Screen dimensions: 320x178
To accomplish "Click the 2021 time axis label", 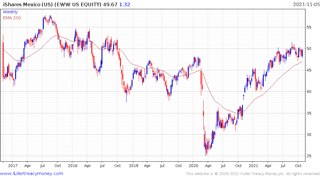I will (x=253, y=166).
